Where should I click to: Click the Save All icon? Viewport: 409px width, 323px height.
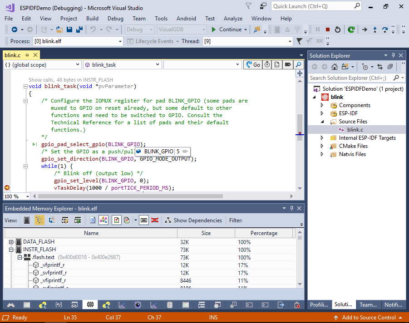click(79, 29)
